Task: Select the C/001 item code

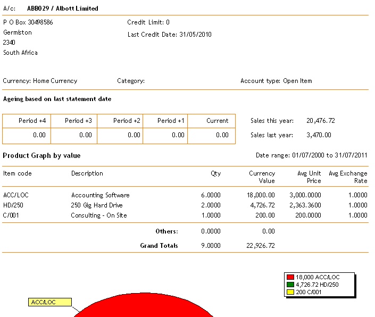Action: 12,215
